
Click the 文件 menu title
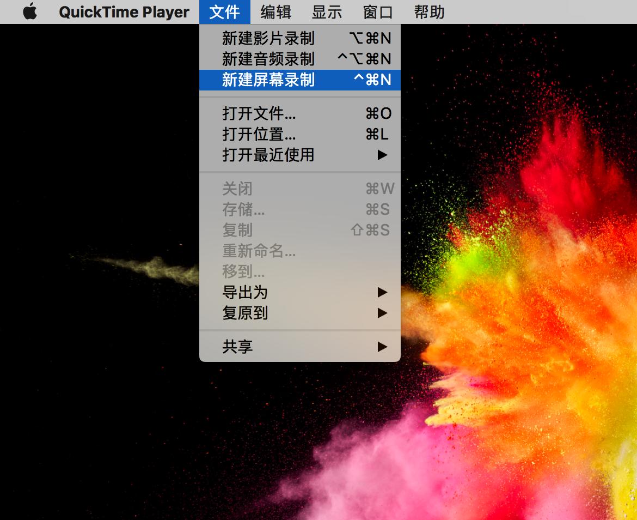click(224, 11)
